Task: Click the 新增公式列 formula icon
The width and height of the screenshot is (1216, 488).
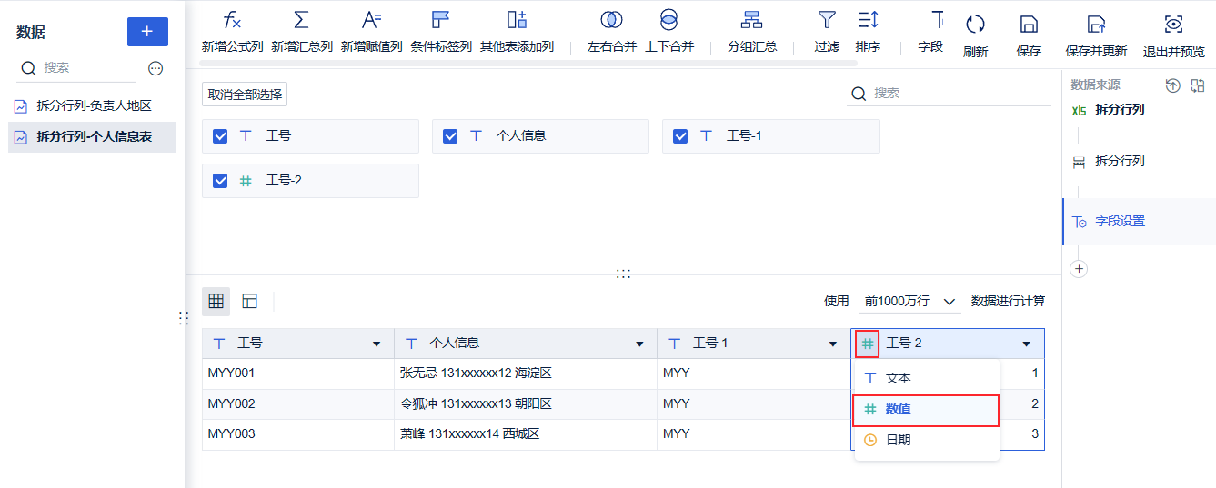Action: click(x=232, y=21)
